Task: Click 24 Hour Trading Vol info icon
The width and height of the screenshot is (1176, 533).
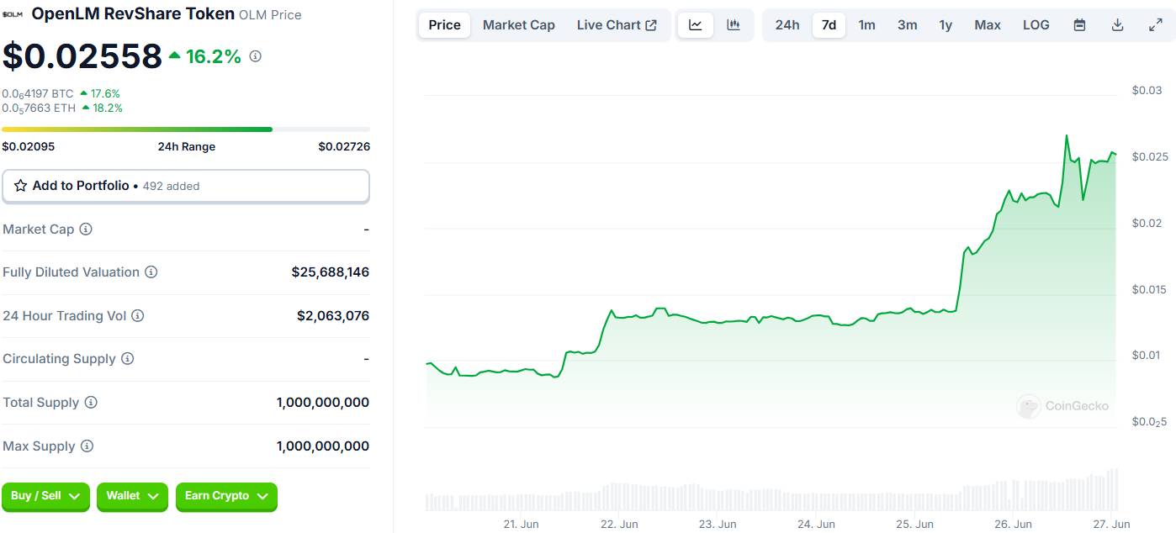Action: pos(138,316)
